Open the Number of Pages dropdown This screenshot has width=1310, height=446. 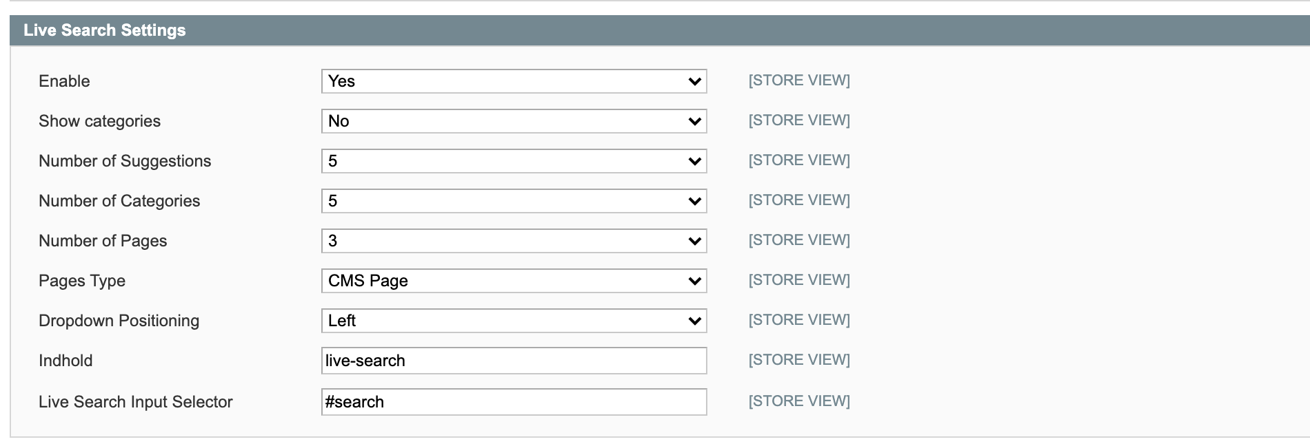[x=514, y=241]
